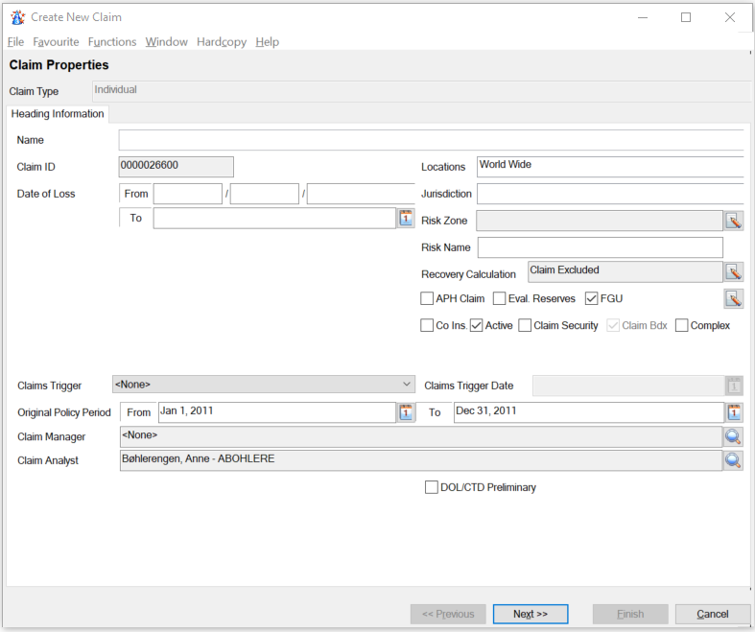Image resolution: width=755 pixels, height=632 pixels.
Task: Enable the APH Claim checkbox
Action: tap(428, 298)
